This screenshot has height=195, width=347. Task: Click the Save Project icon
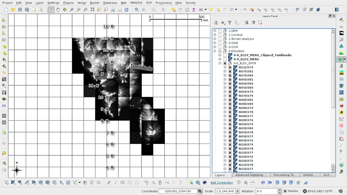(x=20, y=9)
